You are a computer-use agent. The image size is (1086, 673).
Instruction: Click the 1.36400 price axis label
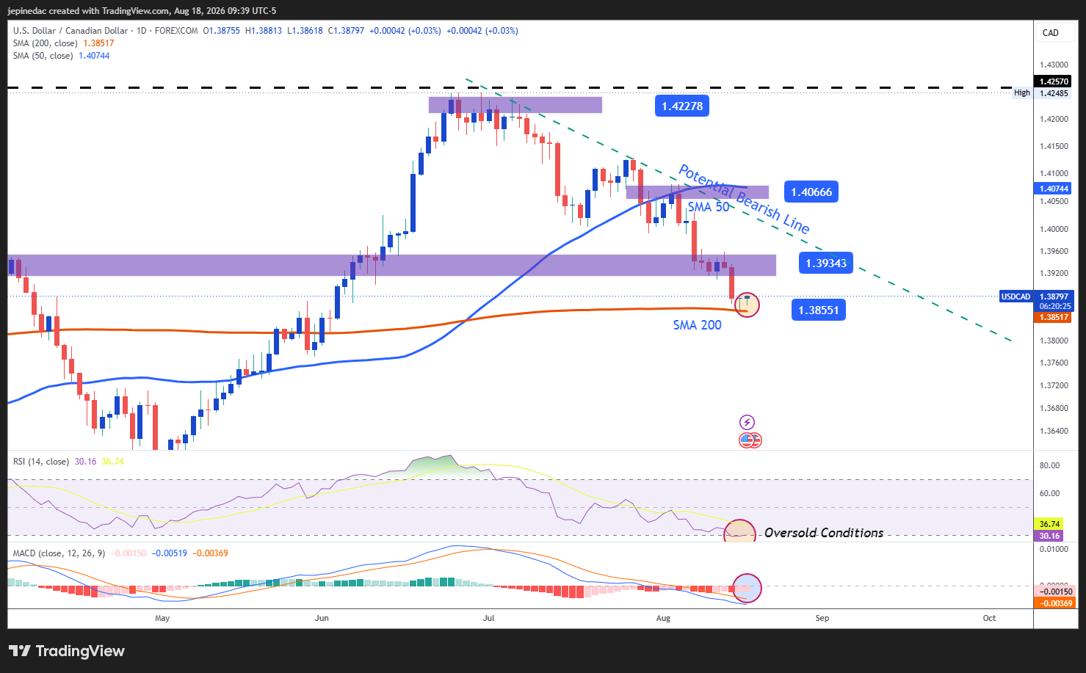click(x=1054, y=431)
